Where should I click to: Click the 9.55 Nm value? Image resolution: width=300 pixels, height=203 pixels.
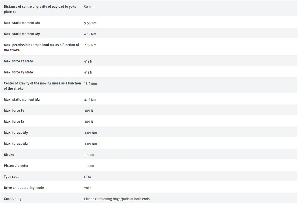pos(90,23)
